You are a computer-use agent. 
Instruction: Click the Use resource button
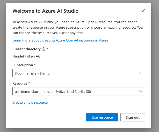[102, 117]
